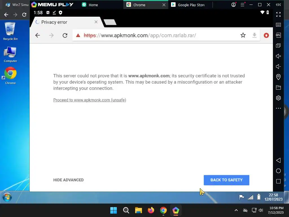Click the apkmonk URL address field
This screenshot has width=289, height=217.
140,35
